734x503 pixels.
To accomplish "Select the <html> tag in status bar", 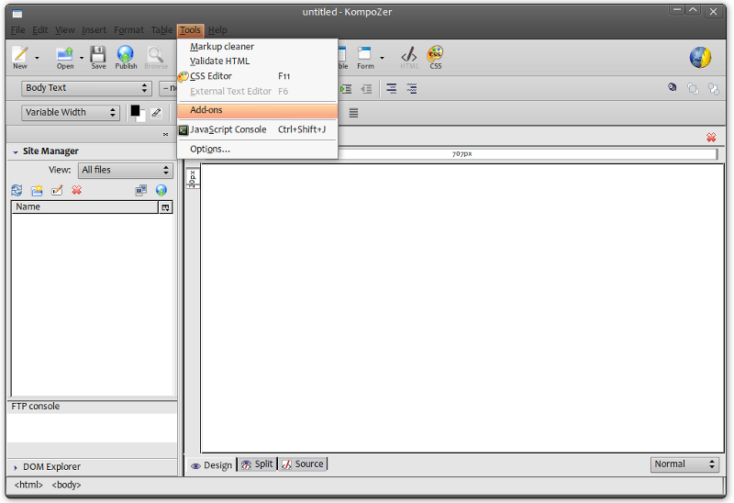I will pos(28,485).
